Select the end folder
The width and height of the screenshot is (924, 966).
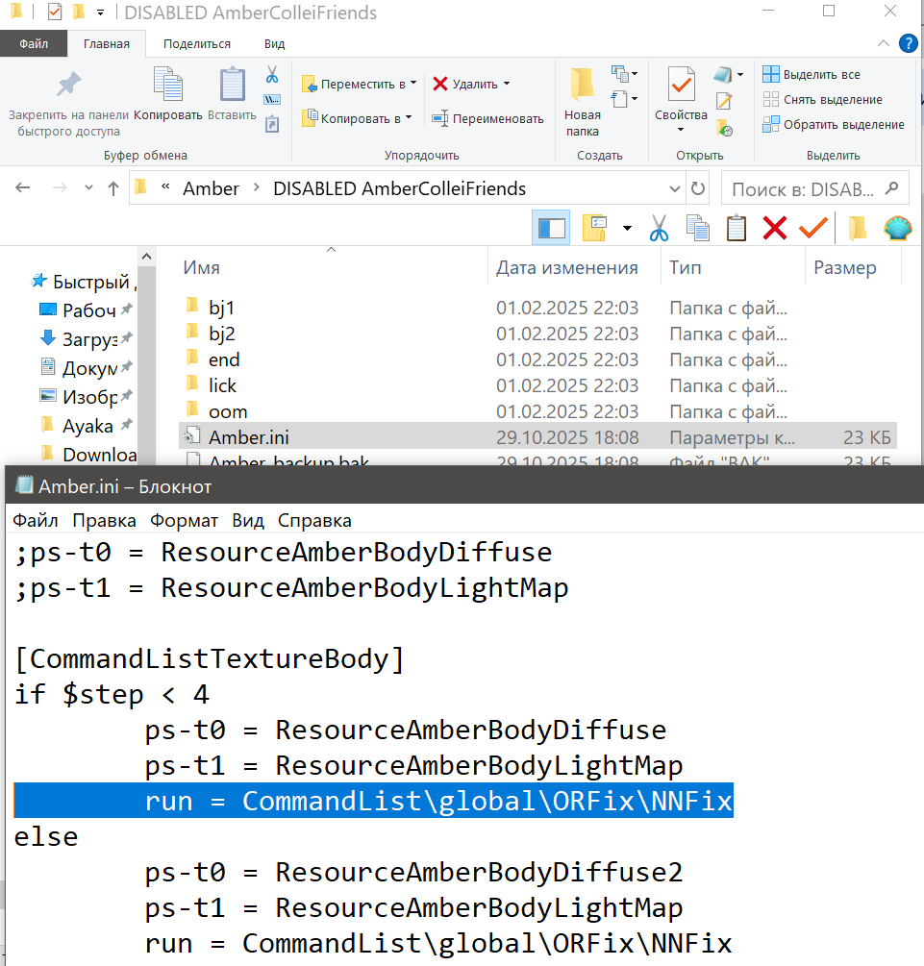pos(224,359)
